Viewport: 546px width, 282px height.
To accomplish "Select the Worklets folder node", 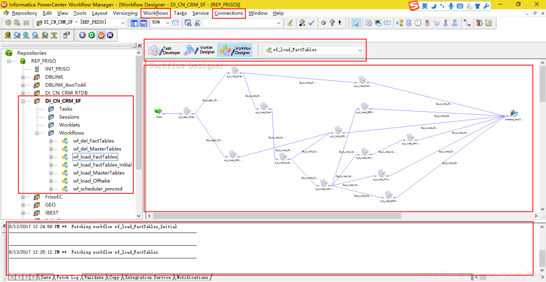I will click(69, 125).
